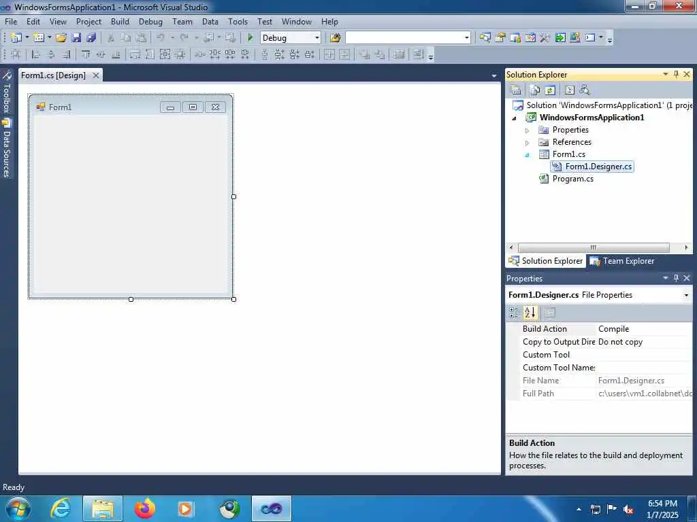Click the Align Bottoms layout icon

(116, 54)
